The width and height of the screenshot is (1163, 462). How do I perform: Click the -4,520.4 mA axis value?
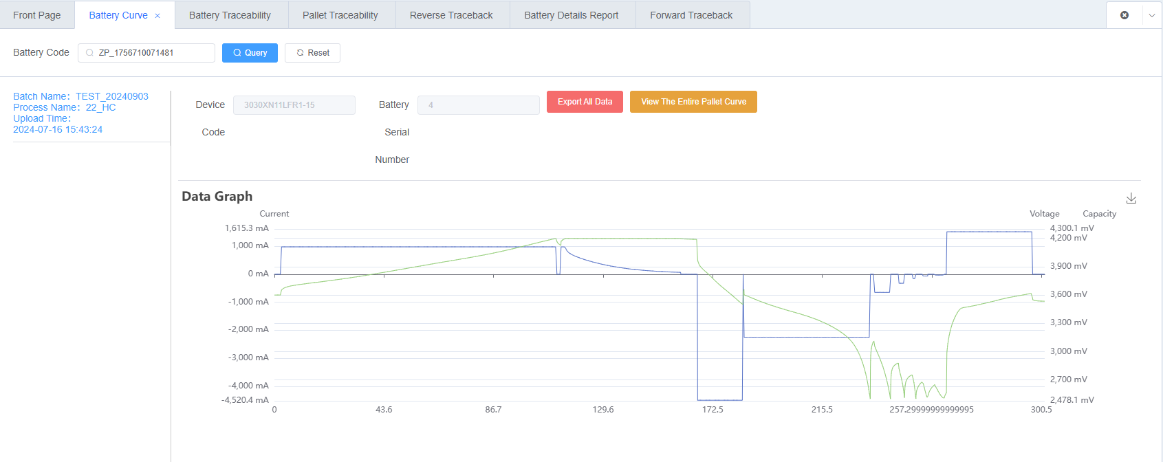tap(245, 400)
